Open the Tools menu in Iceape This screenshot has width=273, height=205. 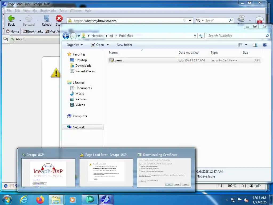63,11
